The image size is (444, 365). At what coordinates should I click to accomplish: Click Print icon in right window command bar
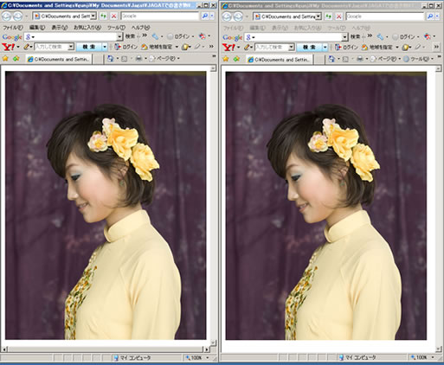(360, 59)
